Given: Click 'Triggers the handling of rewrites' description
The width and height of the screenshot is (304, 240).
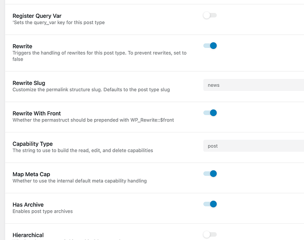Looking at the screenshot, I should pos(99,56).
